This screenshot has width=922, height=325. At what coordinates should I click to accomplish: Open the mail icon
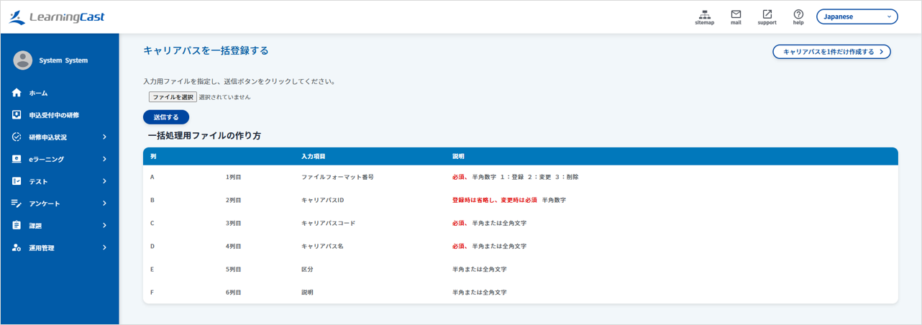click(x=736, y=14)
